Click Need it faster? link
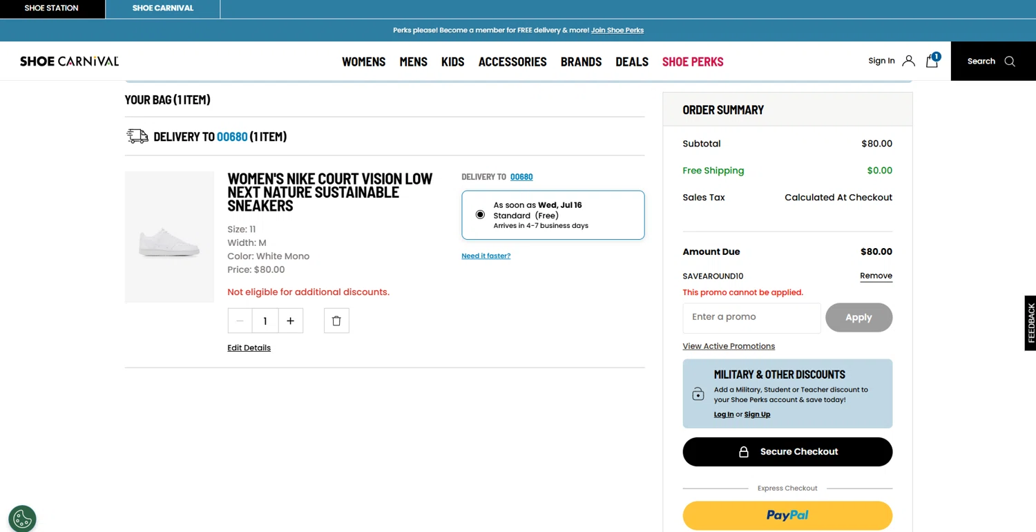1036x532 pixels. coord(486,256)
